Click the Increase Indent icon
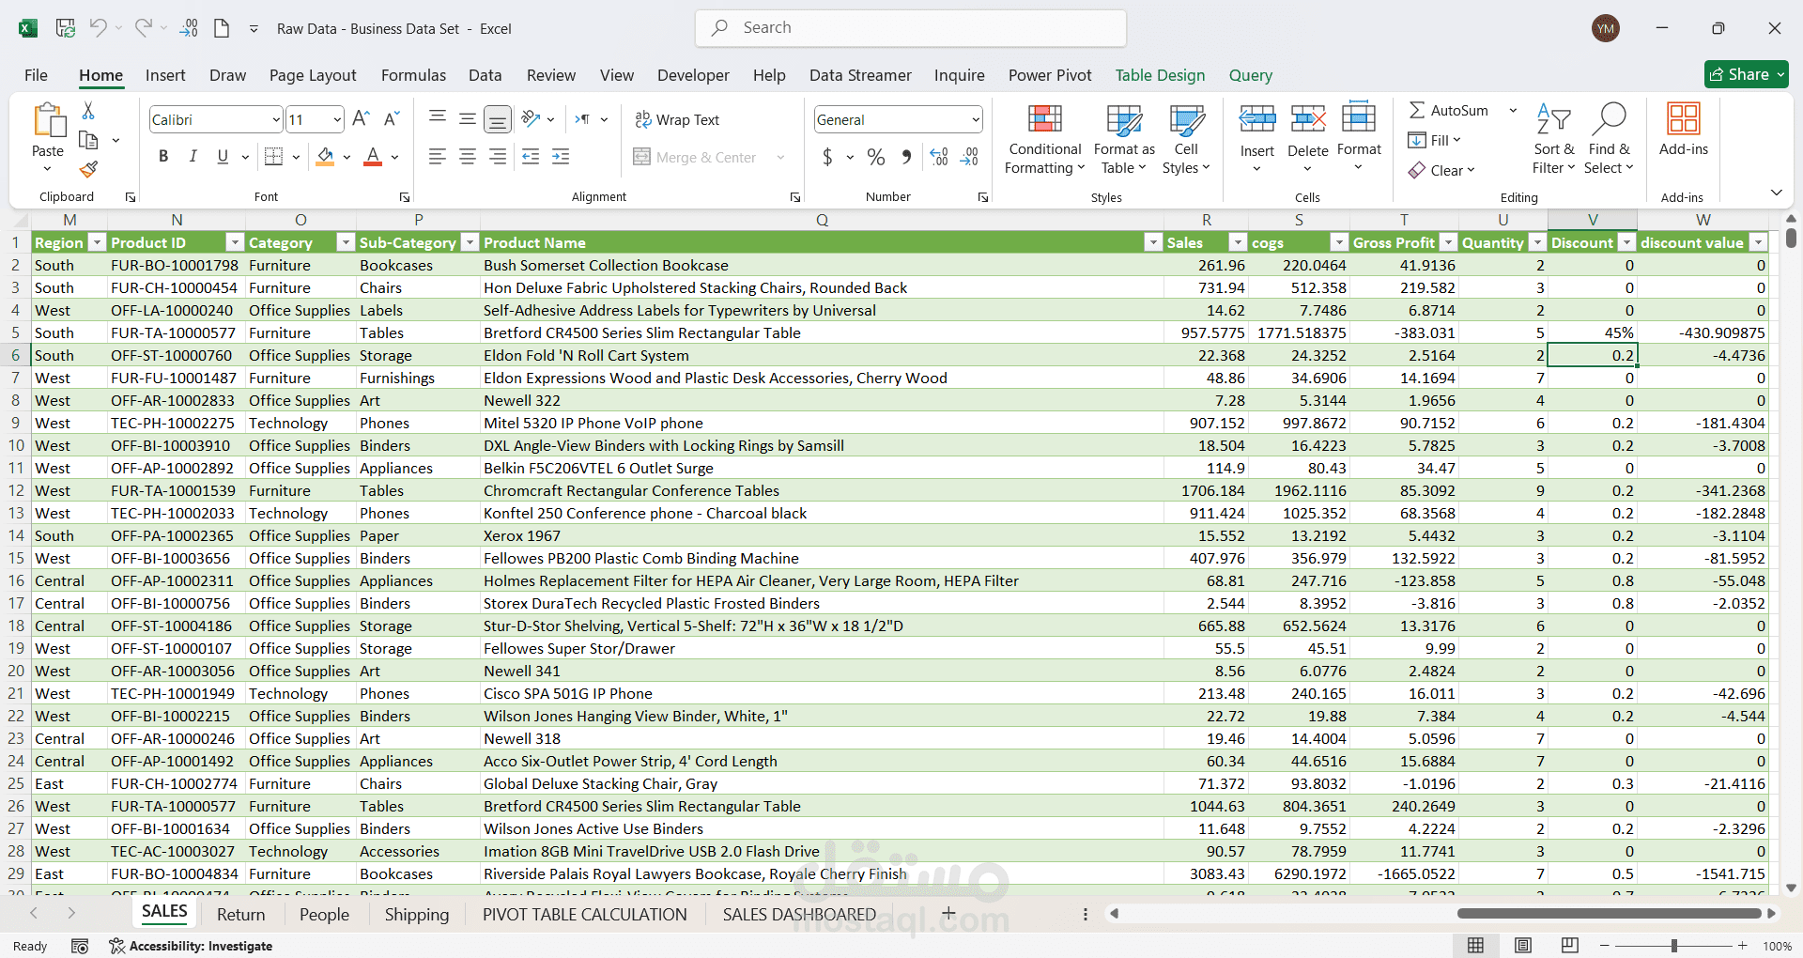 pyautogui.click(x=561, y=158)
